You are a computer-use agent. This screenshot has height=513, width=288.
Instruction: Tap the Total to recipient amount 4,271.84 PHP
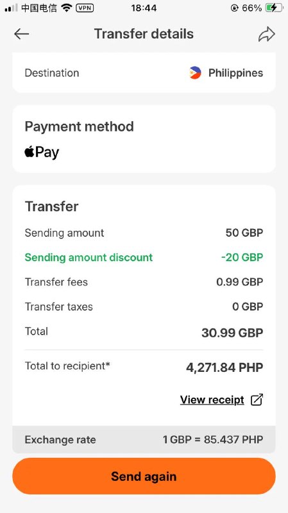tap(224, 367)
